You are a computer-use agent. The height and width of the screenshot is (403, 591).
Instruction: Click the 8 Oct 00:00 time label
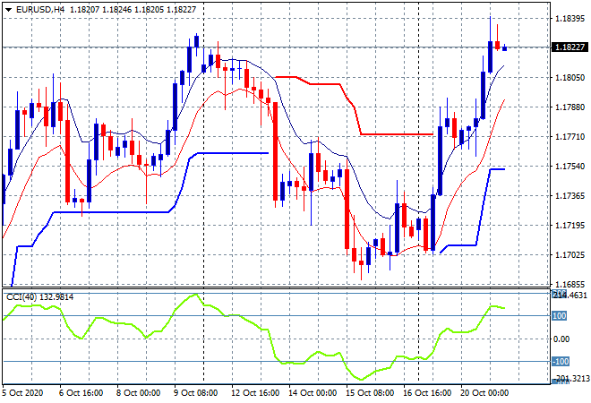138,393
